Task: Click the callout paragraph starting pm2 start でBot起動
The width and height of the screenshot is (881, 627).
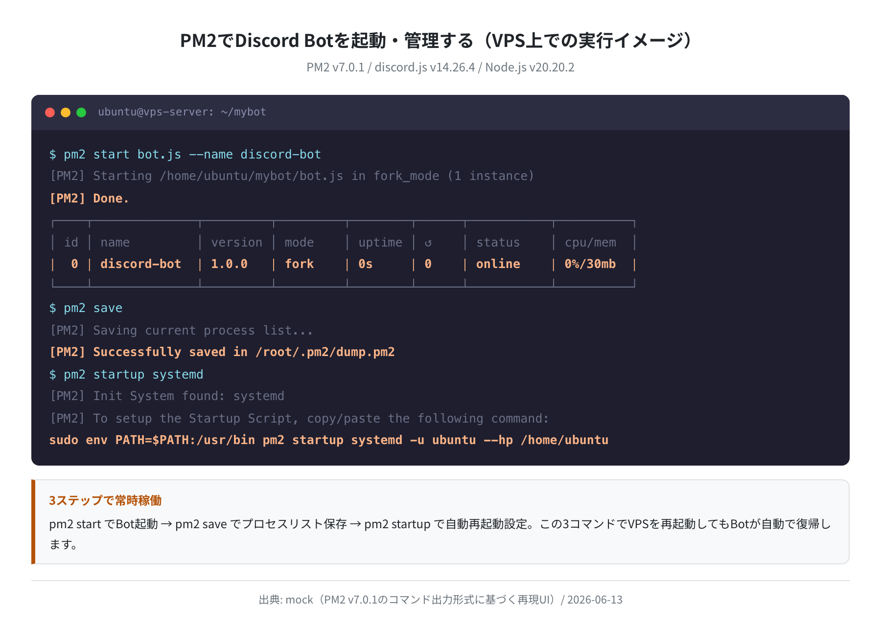Action: coord(440,534)
